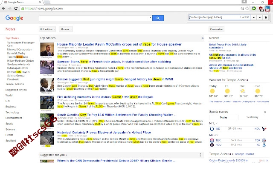Close the Sports scores widget
Viewport: 273px width, 170px height.
tap(265, 112)
